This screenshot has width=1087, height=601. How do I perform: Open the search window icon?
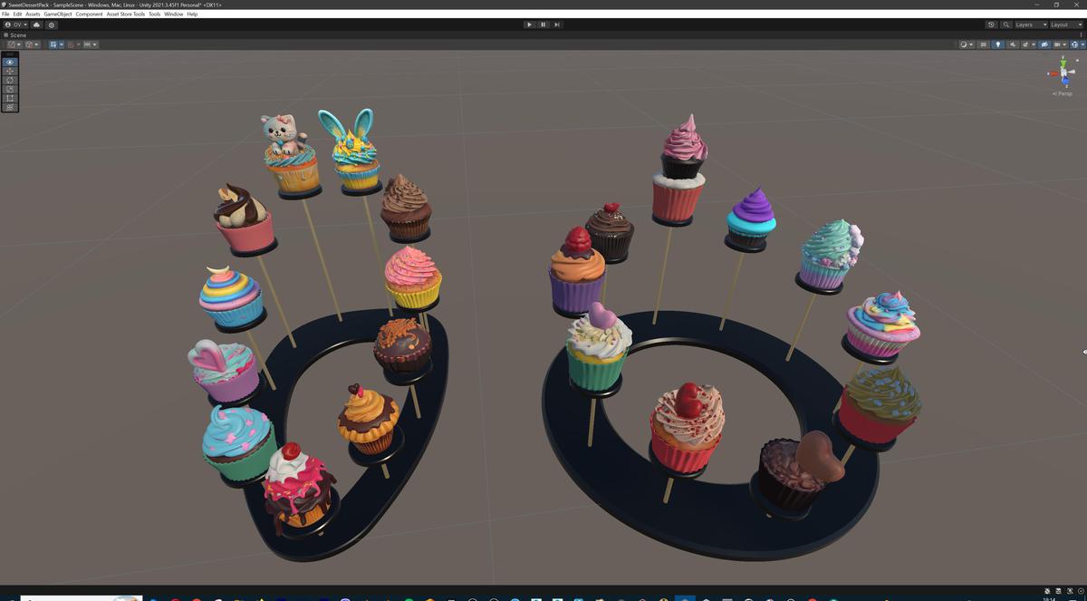tap(1005, 24)
